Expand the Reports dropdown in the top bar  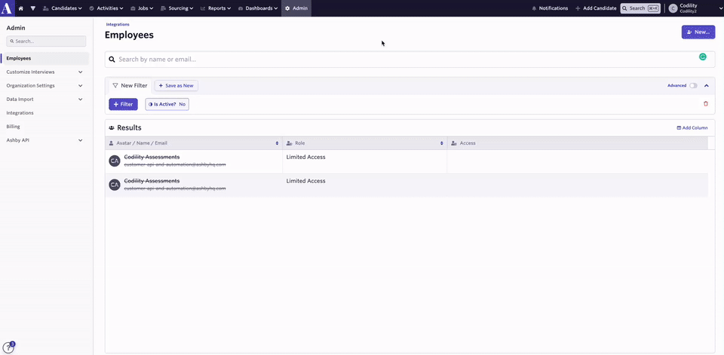click(x=216, y=8)
